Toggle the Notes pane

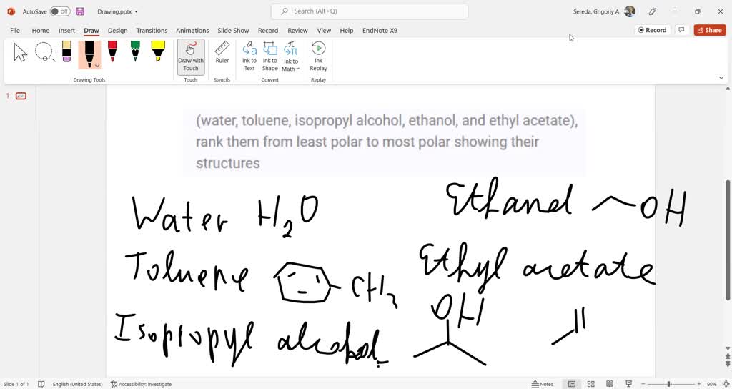[543, 384]
